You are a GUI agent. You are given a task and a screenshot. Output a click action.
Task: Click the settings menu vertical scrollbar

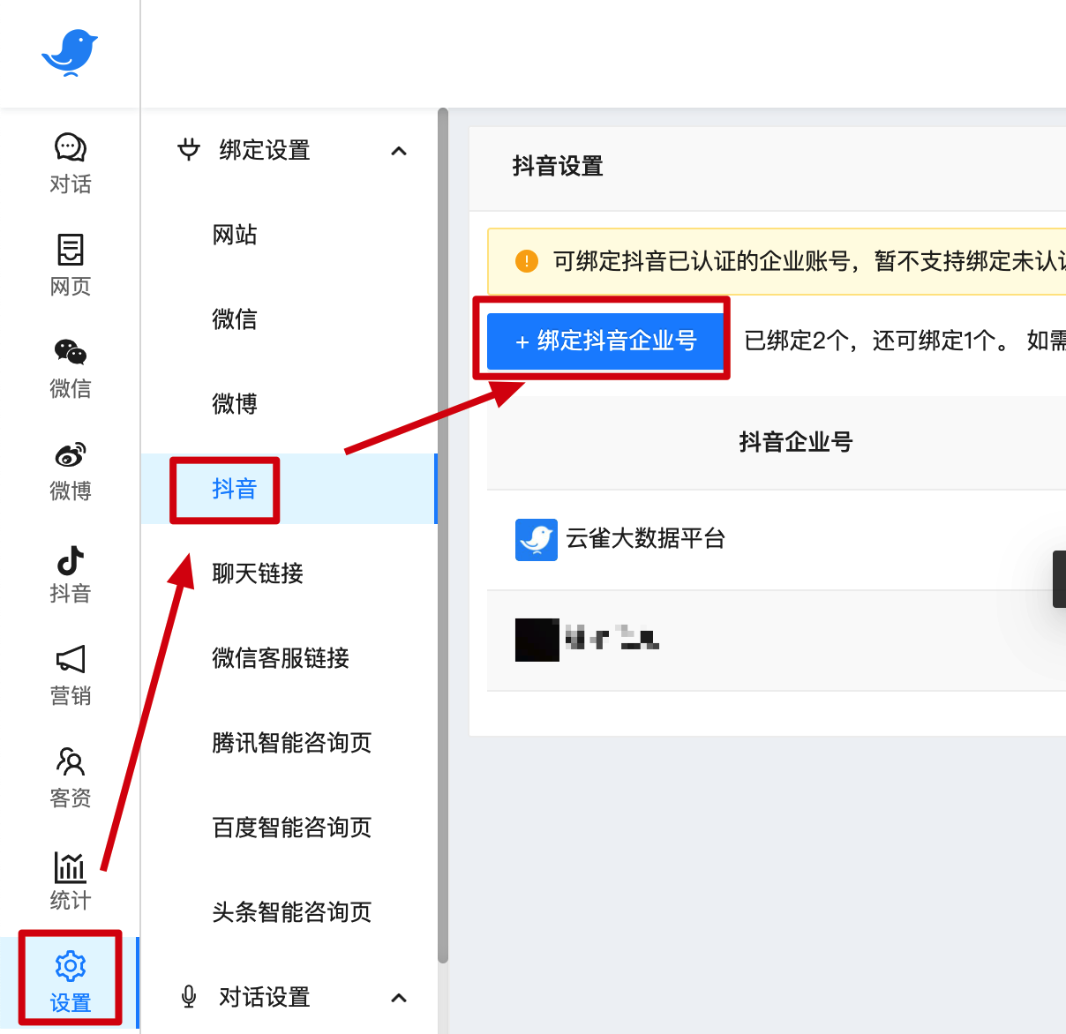[x=443, y=536]
